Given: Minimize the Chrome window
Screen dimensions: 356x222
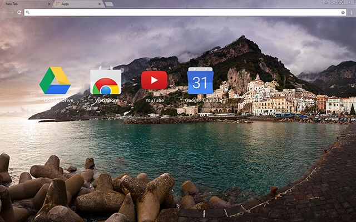Looking at the screenshot, I should (x=334, y=2).
